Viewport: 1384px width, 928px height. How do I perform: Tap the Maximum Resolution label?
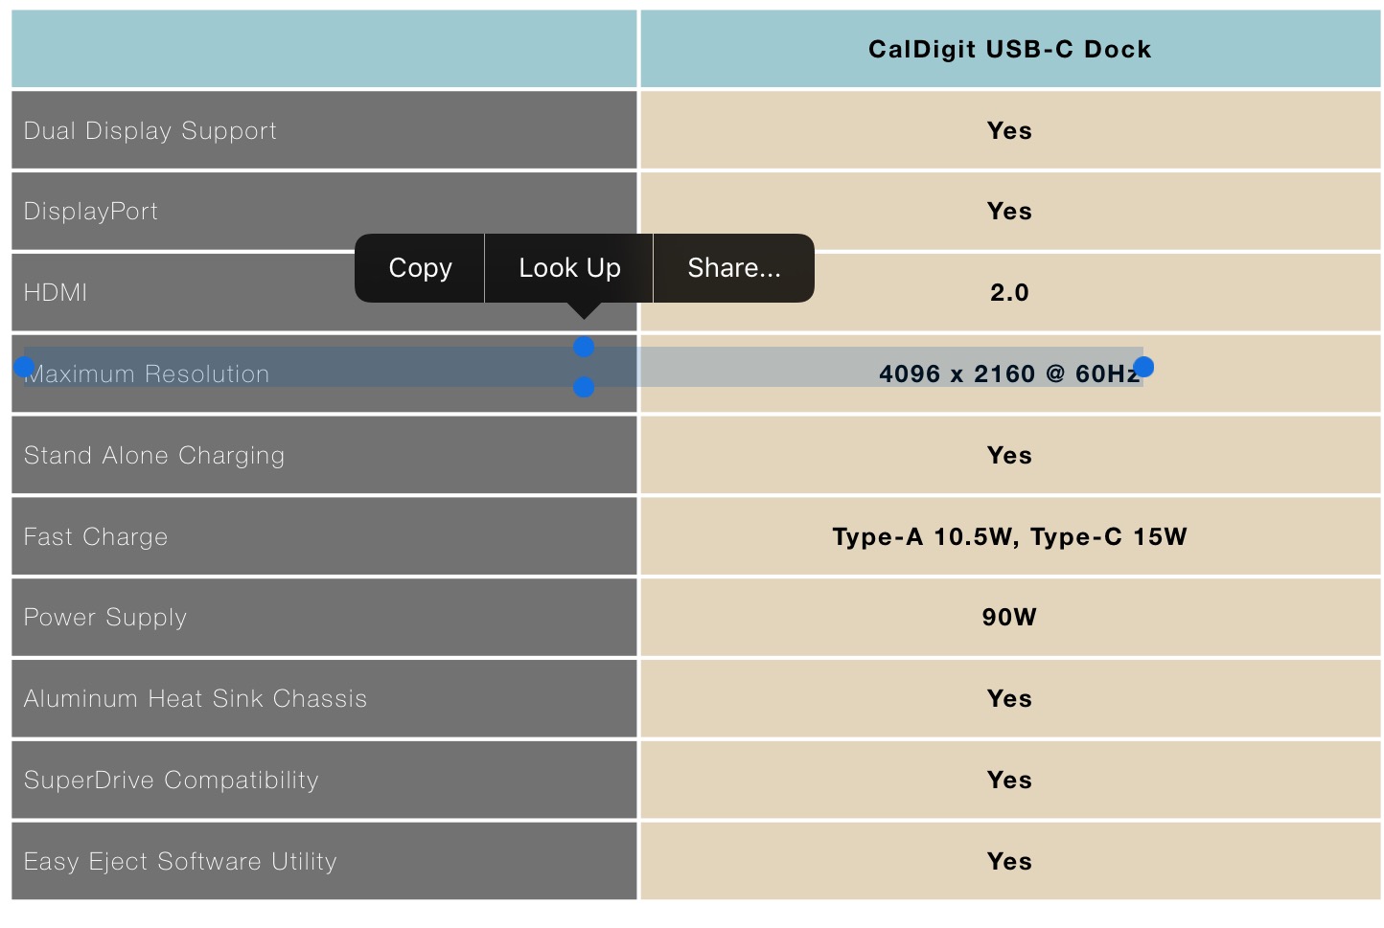147,374
